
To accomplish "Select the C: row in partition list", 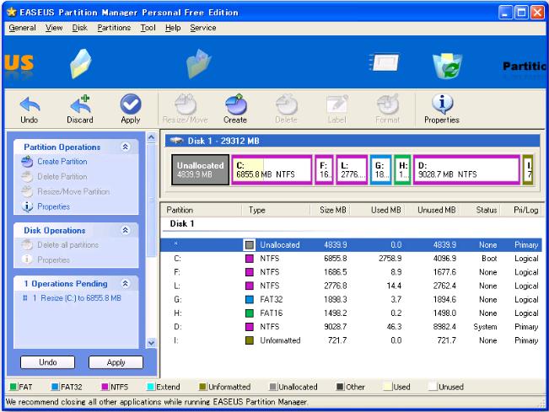I will tap(351, 259).
